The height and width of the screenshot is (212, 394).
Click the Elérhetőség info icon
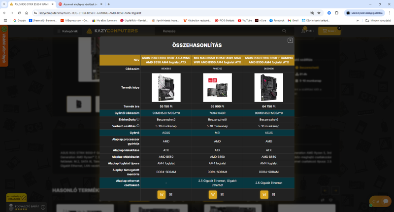(138, 119)
